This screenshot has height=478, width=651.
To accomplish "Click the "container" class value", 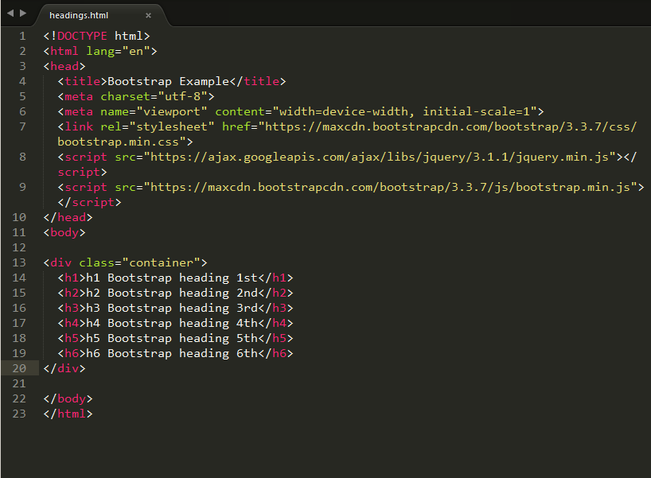I will pos(161,262).
